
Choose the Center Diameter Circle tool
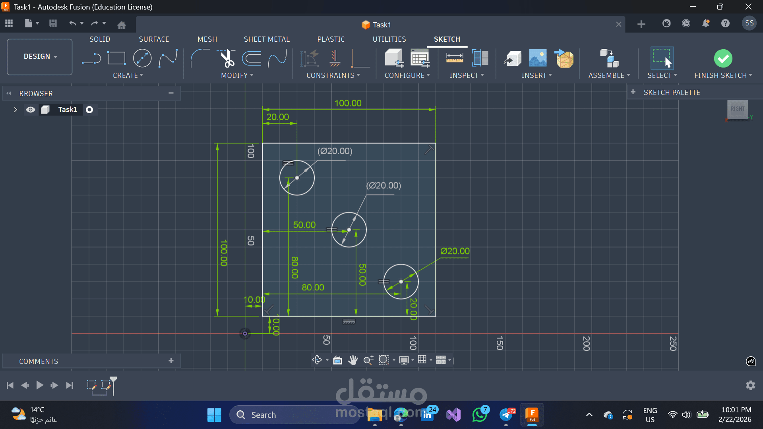click(142, 59)
